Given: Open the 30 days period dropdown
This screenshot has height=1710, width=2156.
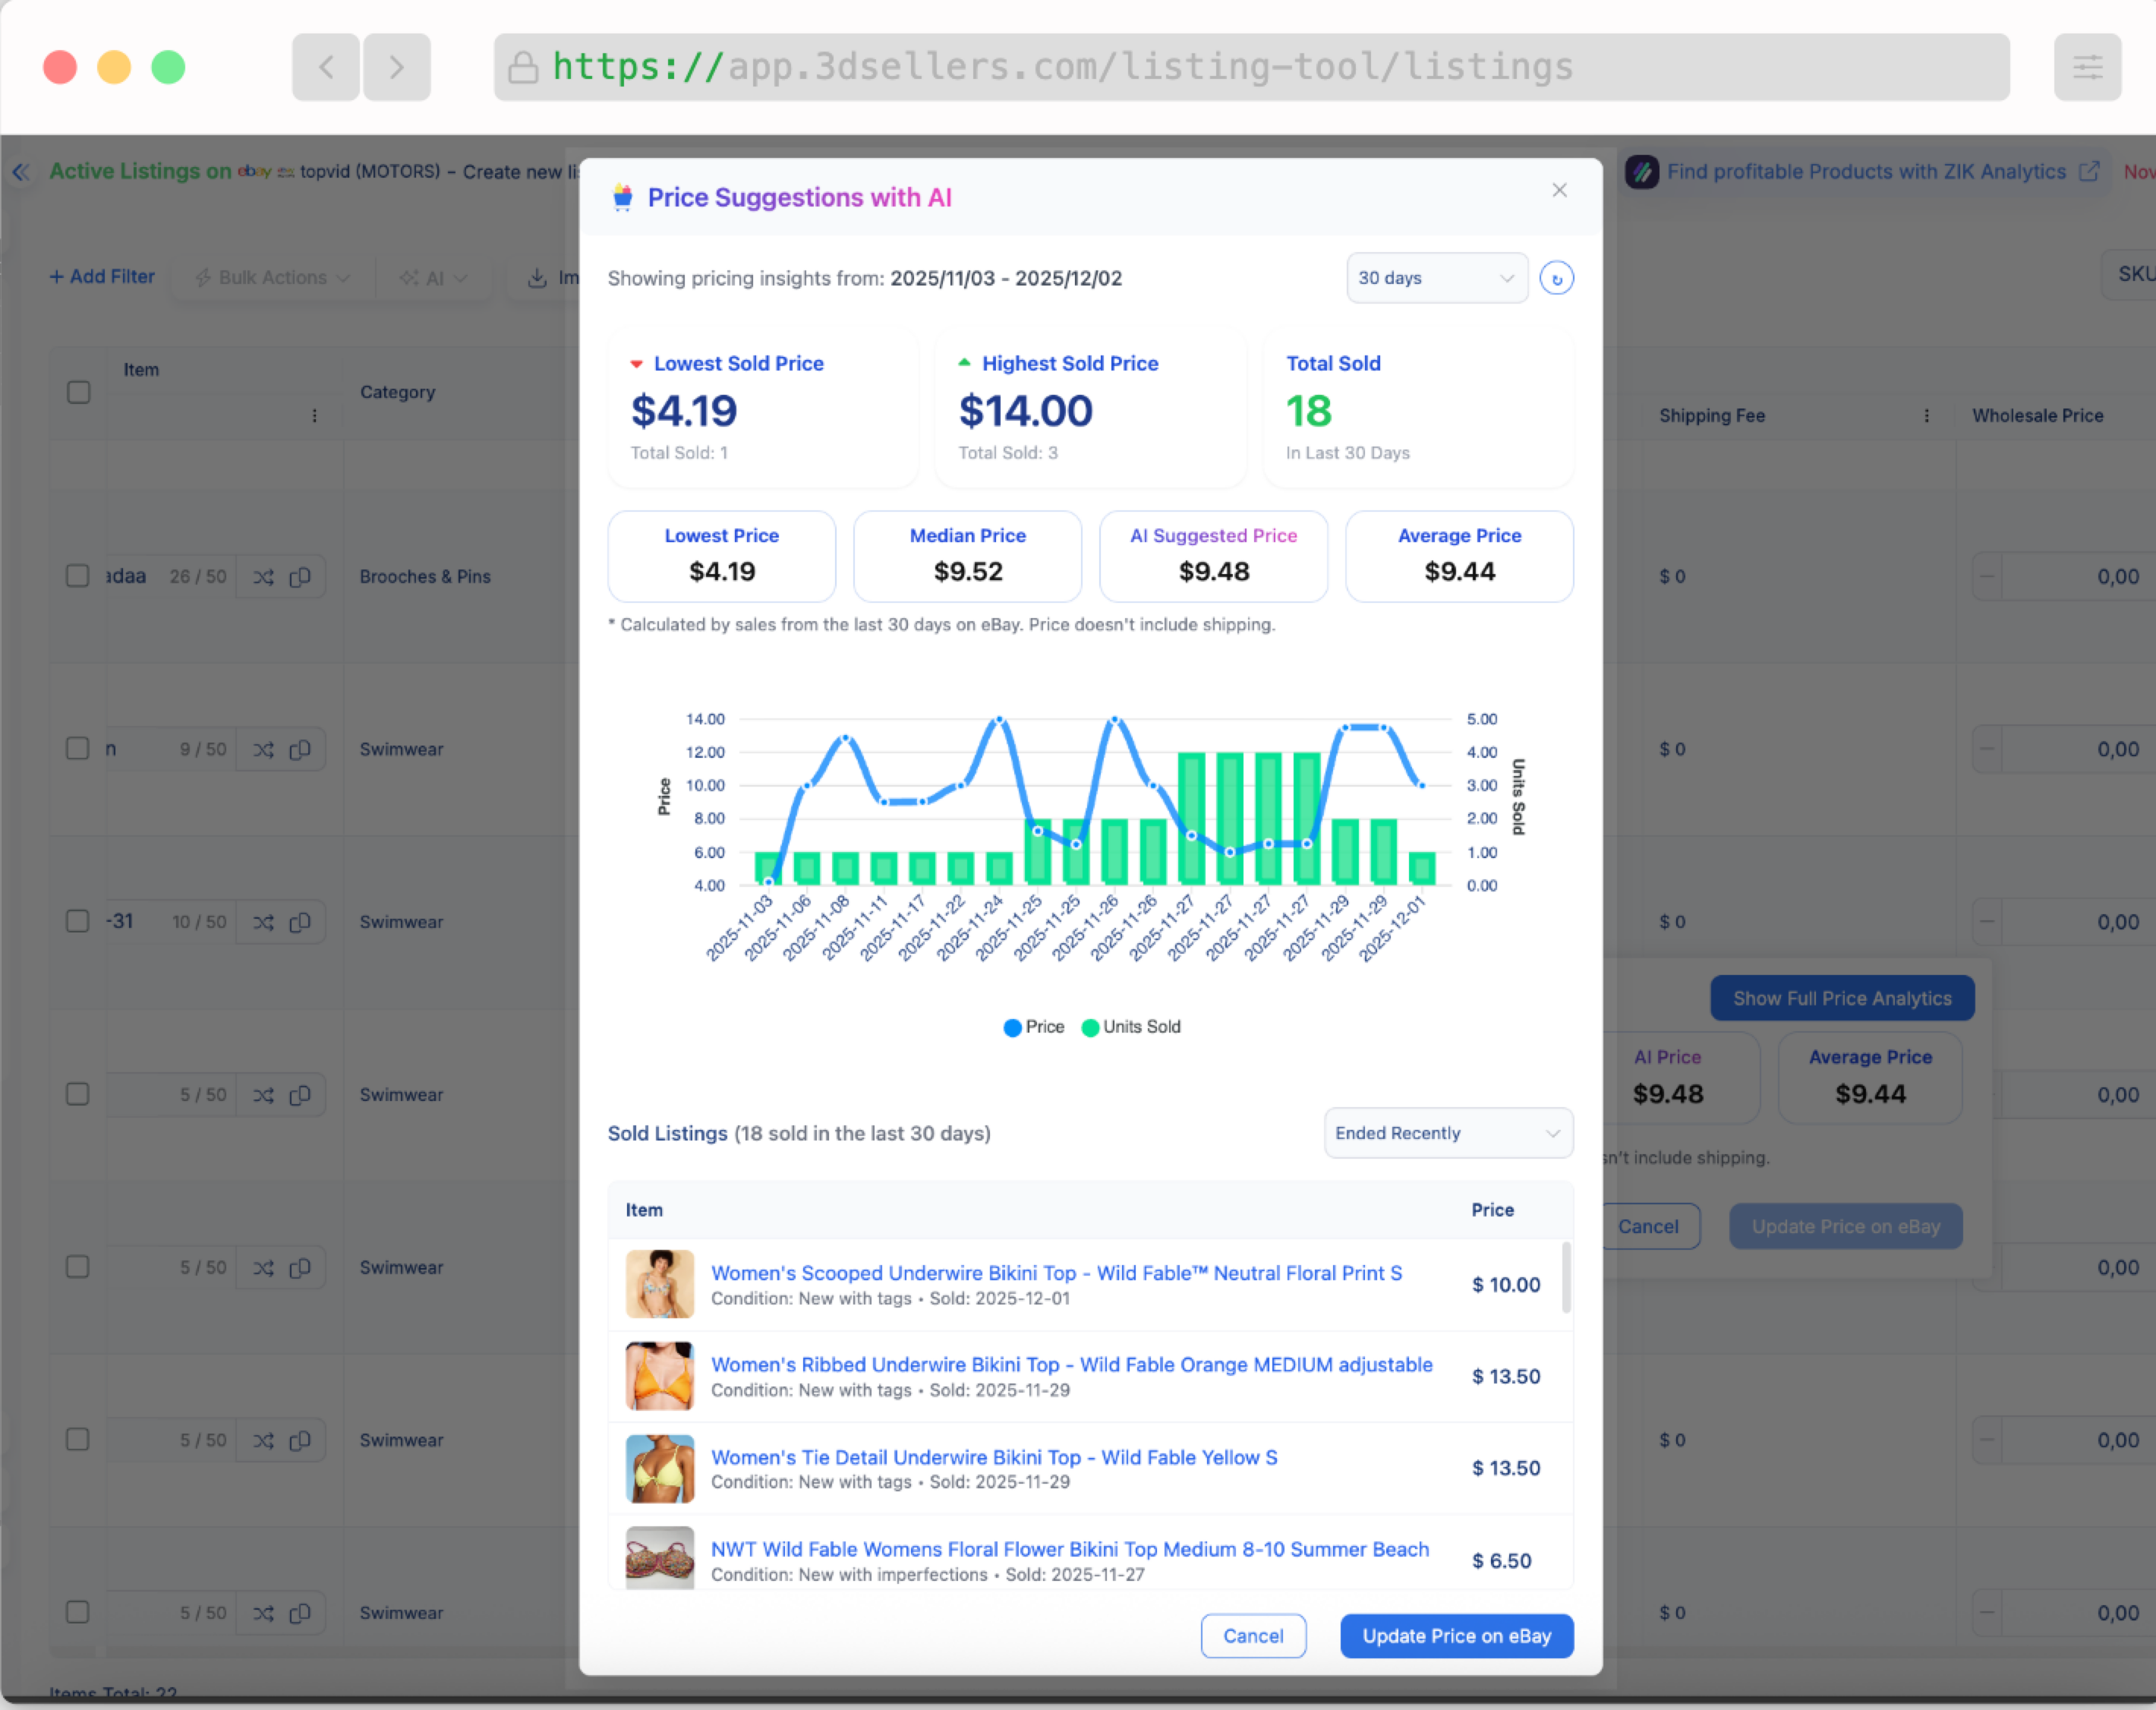Looking at the screenshot, I should click(1436, 278).
